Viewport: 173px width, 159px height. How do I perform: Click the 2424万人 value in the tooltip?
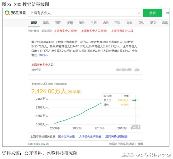(x=123, y=100)
